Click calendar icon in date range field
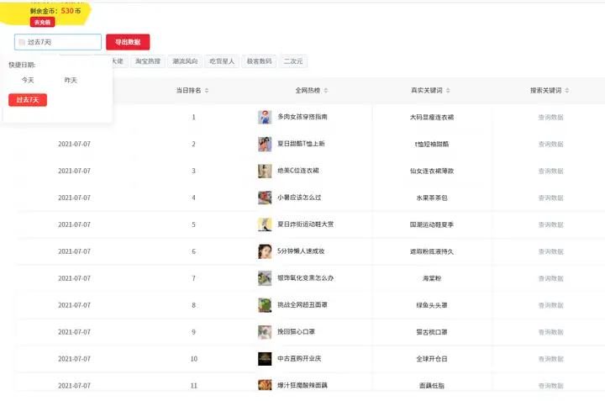This screenshot has width=605, height=401. point(22,42)
